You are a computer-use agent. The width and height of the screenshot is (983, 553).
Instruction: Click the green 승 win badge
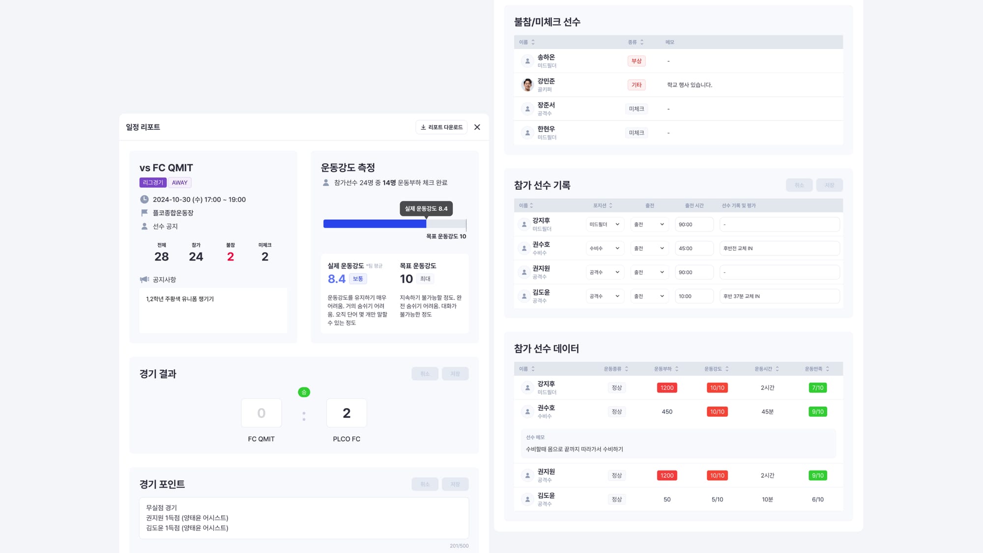[304, 392]
